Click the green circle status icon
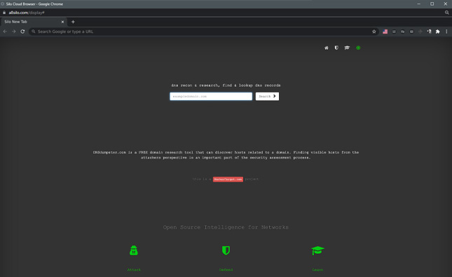The height and width of the screenshot is (277, 452). (358, 48)
